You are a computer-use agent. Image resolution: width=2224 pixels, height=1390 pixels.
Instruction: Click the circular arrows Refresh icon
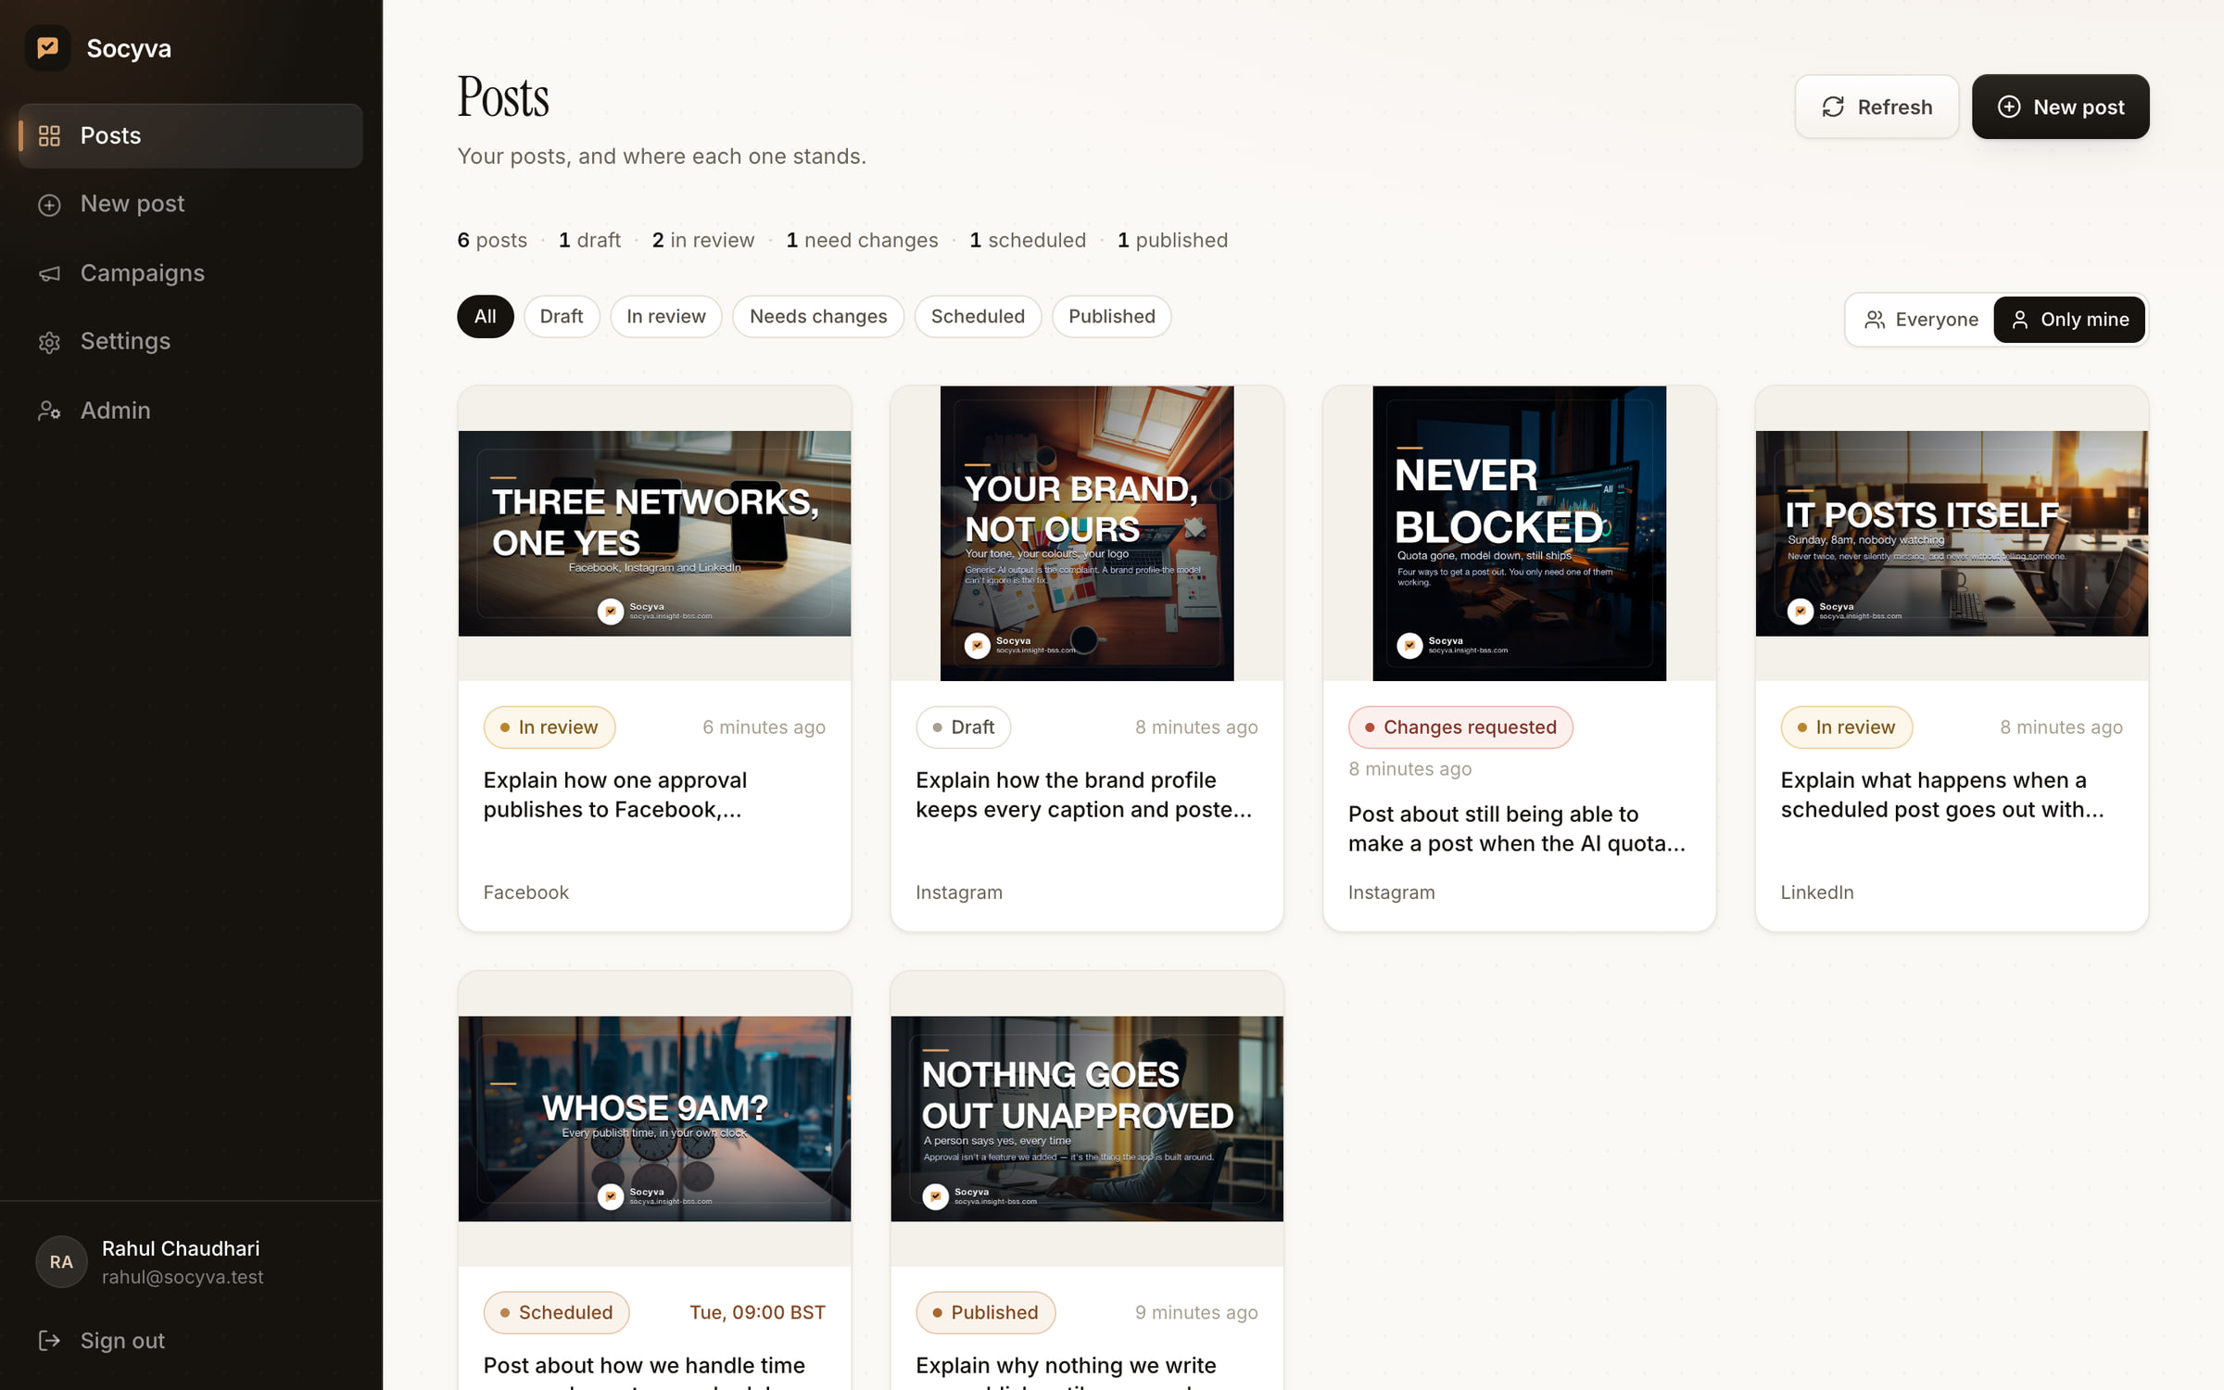click(1833, 107)
